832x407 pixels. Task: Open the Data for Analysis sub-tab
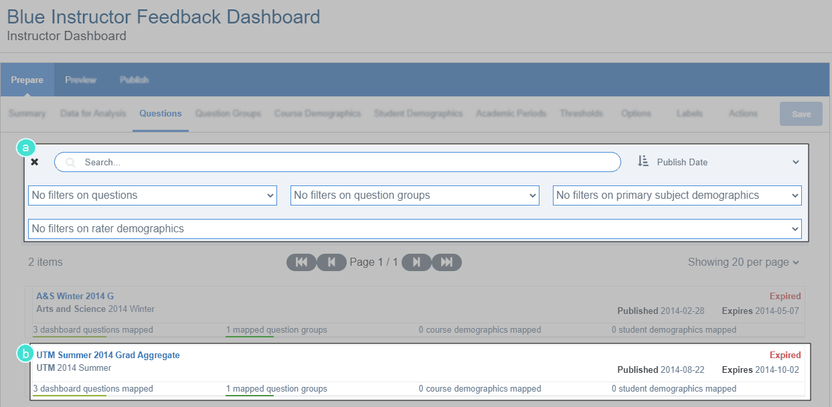coord(93,114)
